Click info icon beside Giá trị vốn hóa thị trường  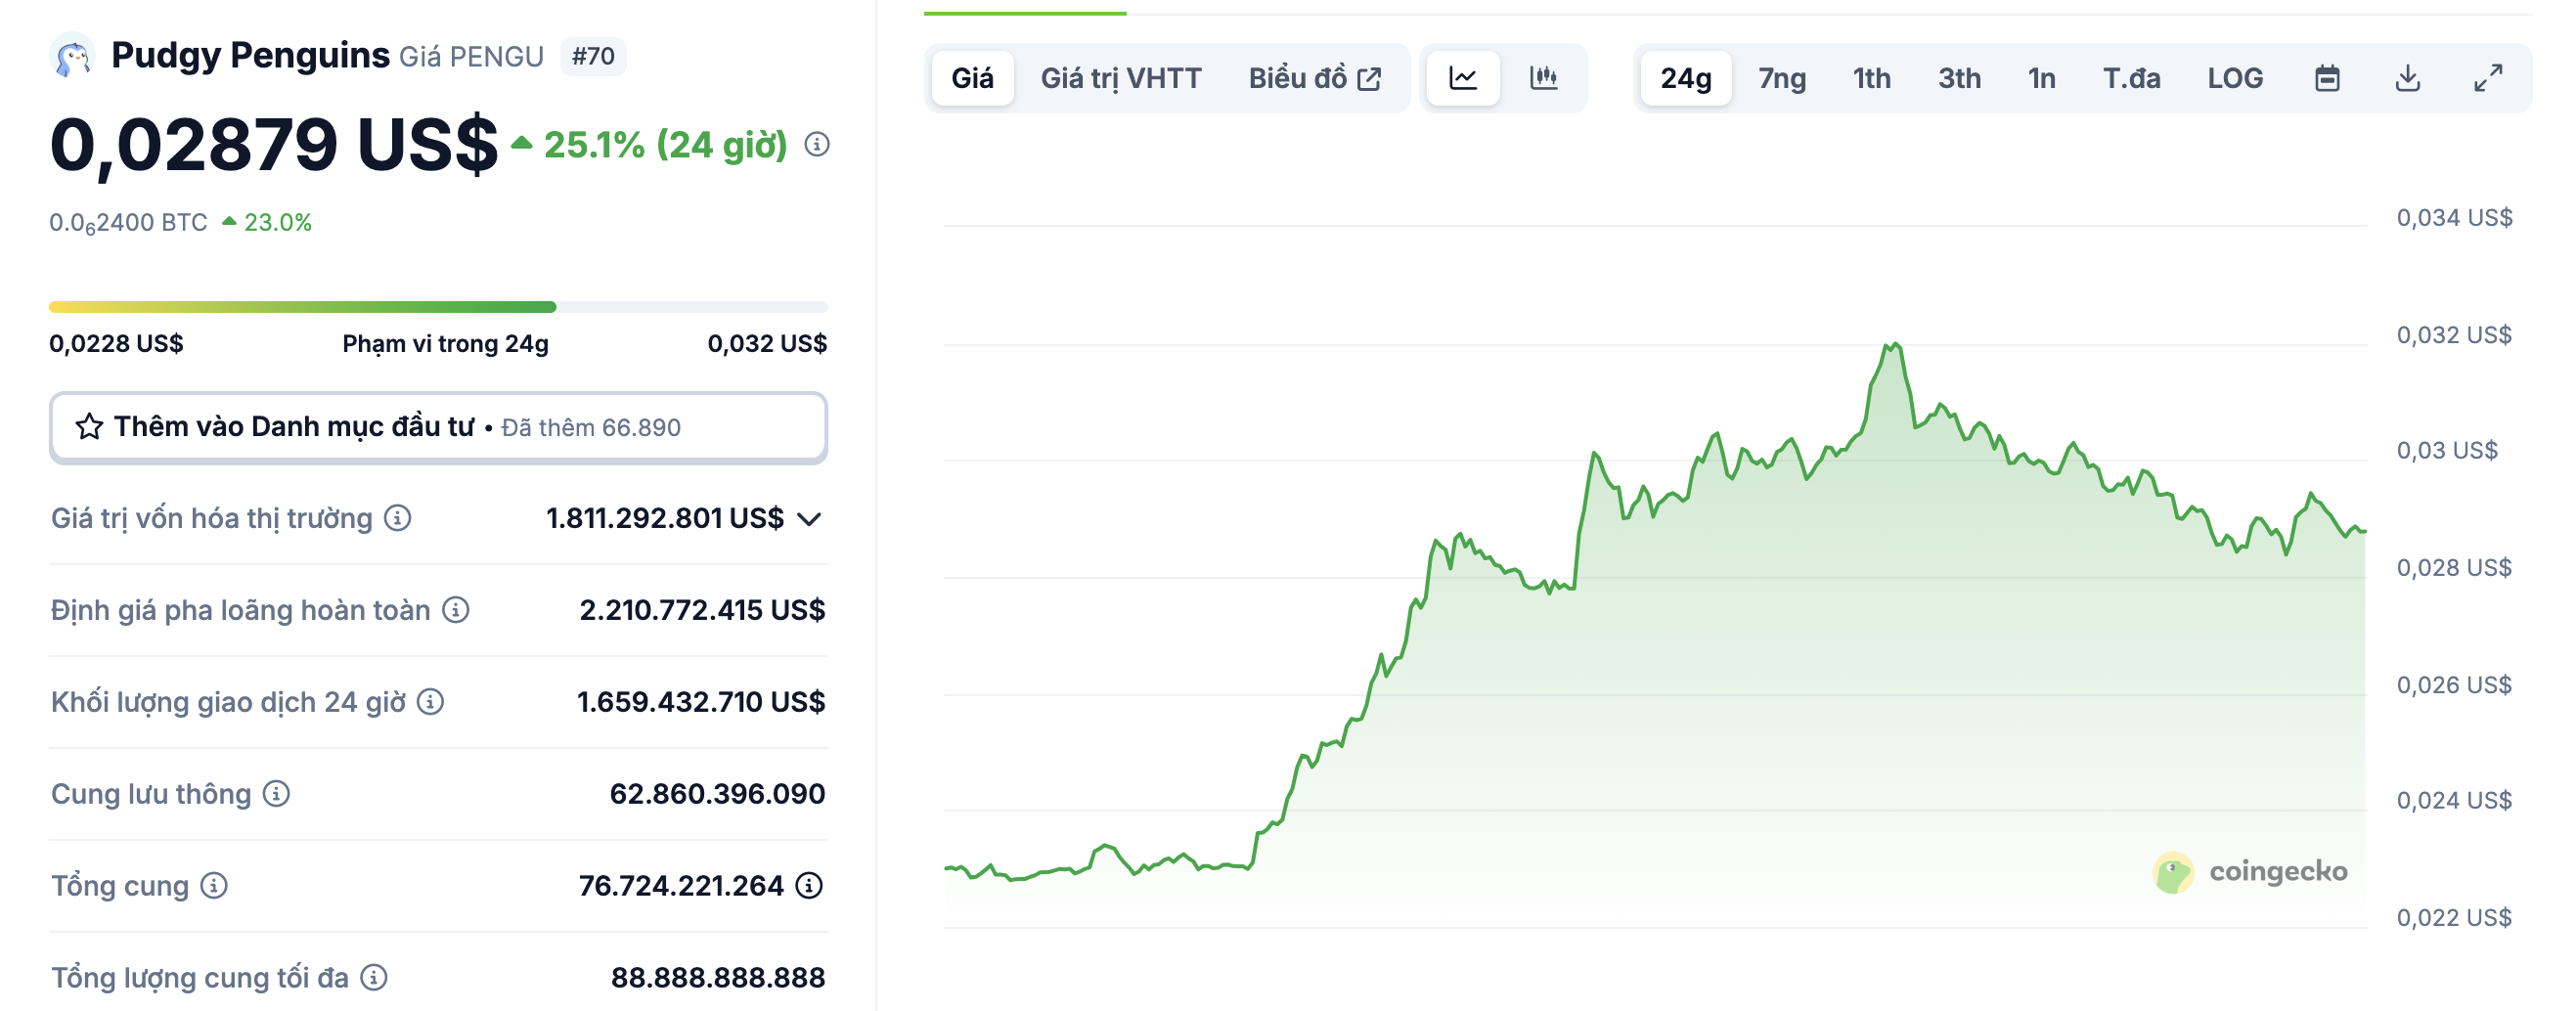pos(398,518)
